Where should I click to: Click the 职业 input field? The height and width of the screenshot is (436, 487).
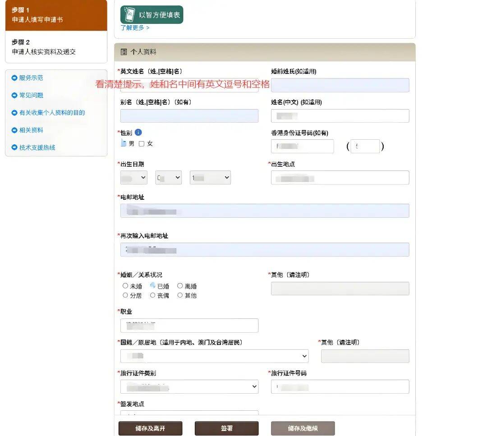tap(189, 326)
